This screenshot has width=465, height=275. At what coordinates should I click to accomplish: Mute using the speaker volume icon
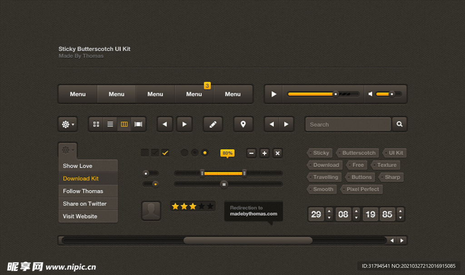[370, 94]
